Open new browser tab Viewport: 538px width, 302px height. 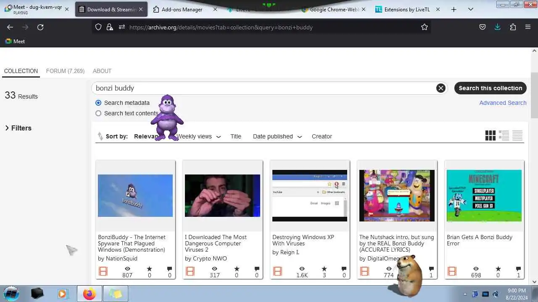pos(454,9)
